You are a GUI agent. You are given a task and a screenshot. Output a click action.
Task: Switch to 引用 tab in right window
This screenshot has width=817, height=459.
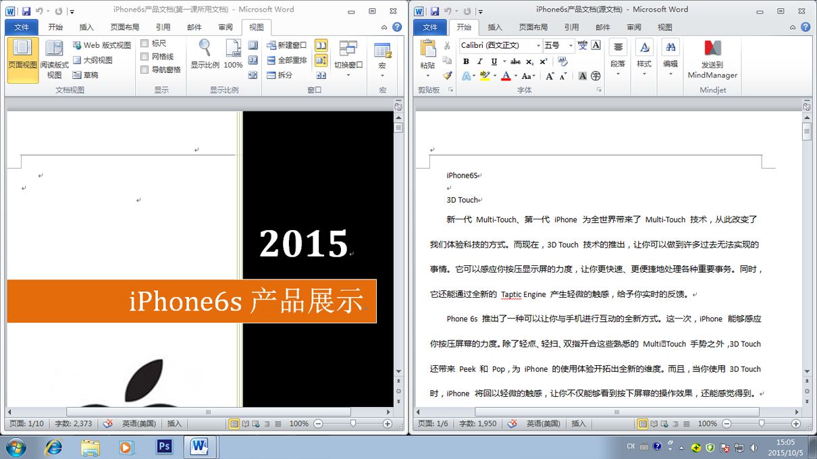(x=572, y=27)
